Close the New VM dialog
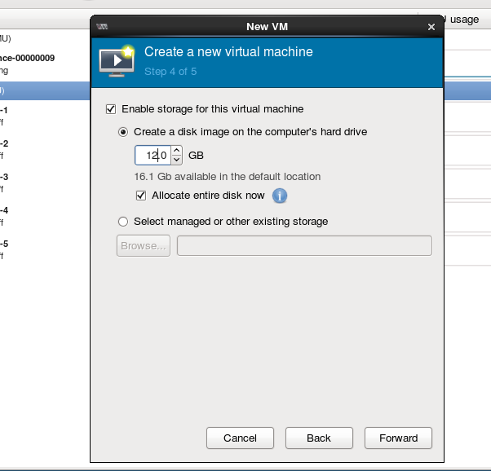Screen dimensions: 491x471 pyautogui.click(x=431, y=27)
